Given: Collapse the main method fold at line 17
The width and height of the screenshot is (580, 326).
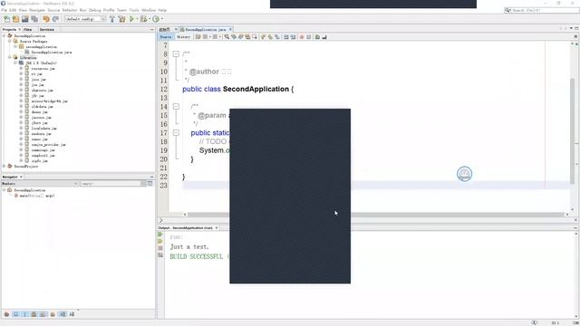Looking at the screenshot, I should click(x=176, y=133).
